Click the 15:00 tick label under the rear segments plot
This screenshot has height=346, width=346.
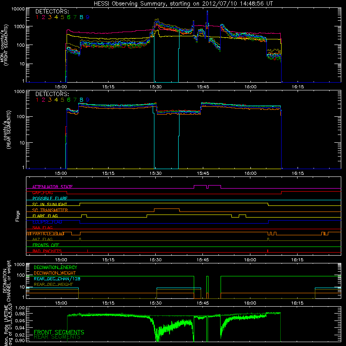(61, 173)
